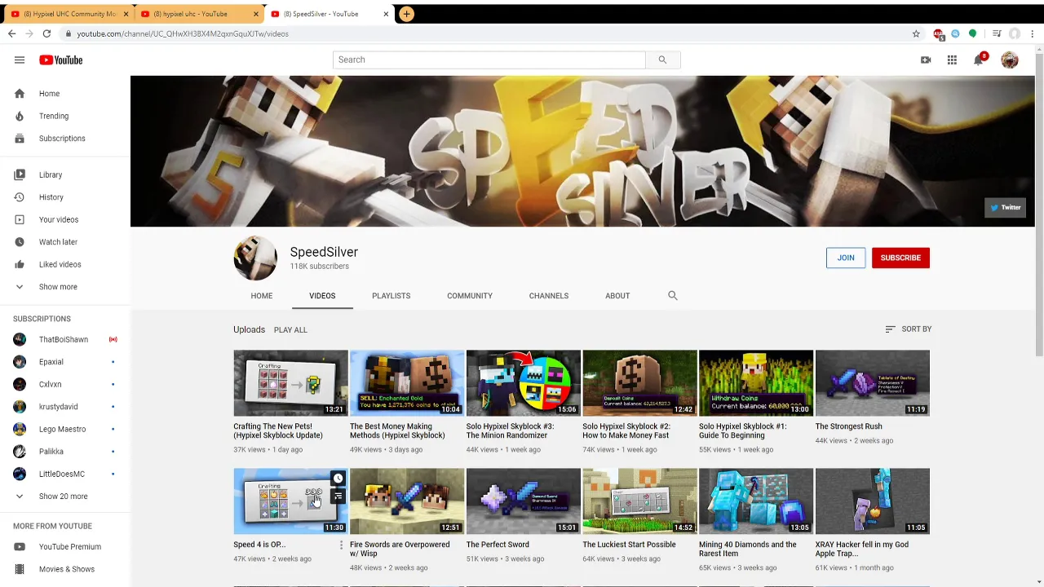
Task: Open History in sidebar
Action: pos(65,197)
